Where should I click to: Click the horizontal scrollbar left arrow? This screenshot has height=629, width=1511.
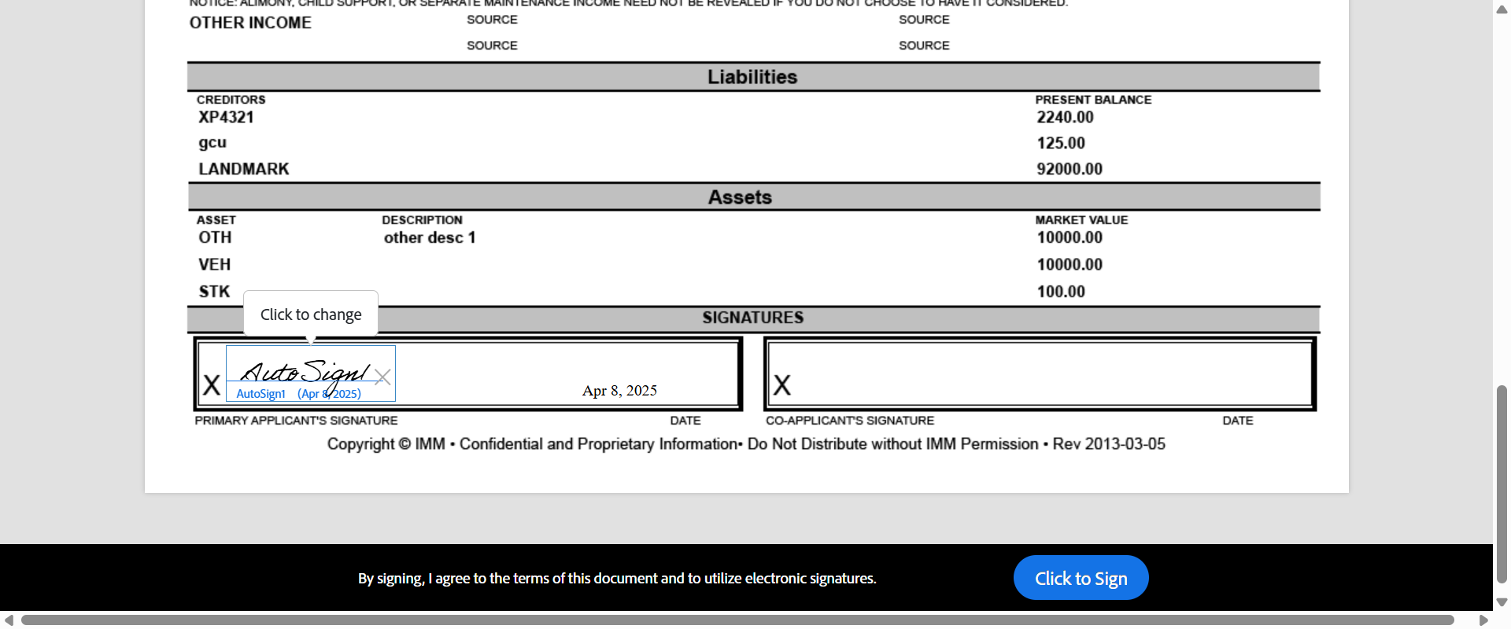[9, 620]
